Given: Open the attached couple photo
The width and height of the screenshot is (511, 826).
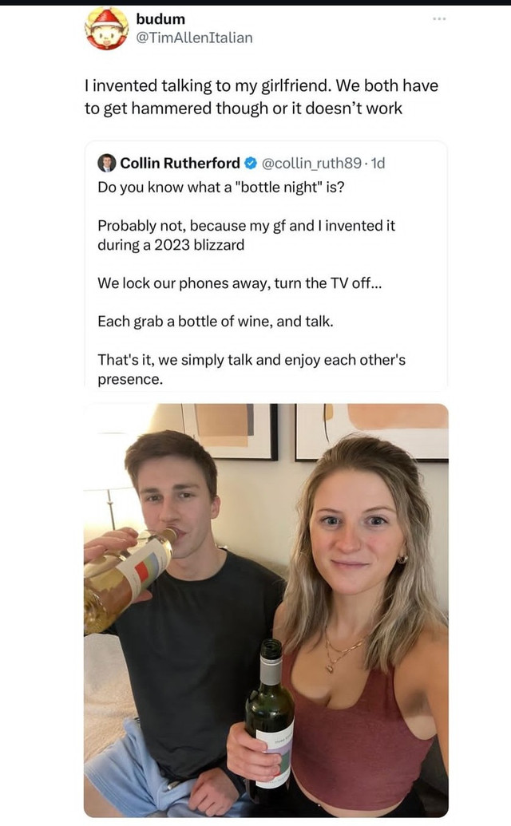Looking at the screenshot, I should 266,610.
